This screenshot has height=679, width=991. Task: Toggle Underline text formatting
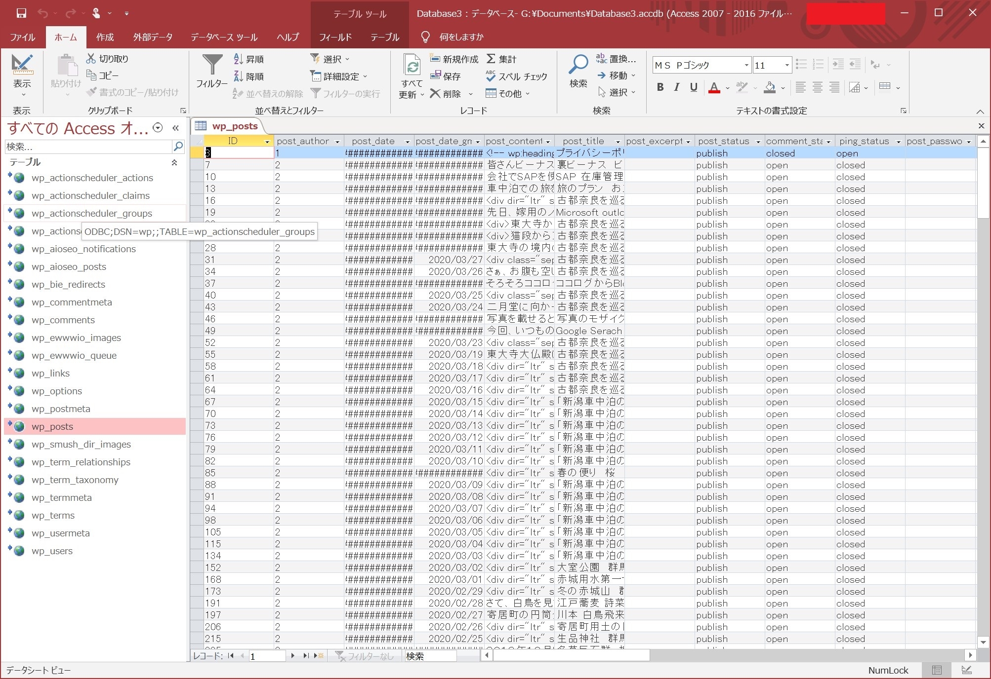694,87
